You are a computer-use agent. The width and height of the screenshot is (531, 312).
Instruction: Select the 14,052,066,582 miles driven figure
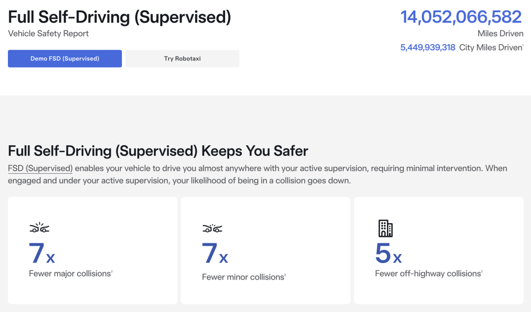[461, 17]
